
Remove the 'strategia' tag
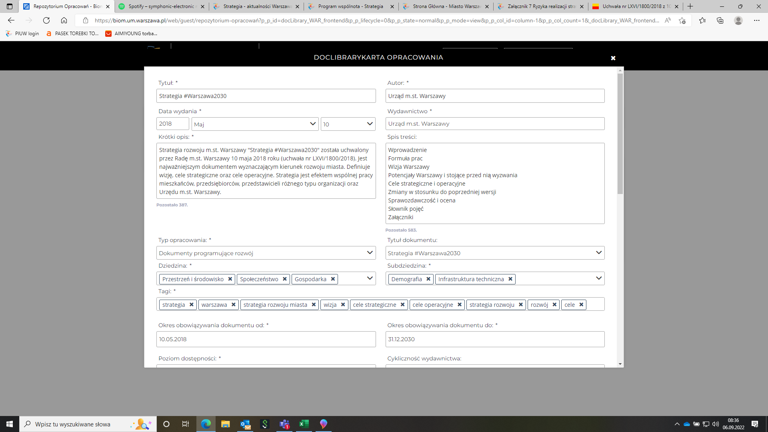(192, 305)
